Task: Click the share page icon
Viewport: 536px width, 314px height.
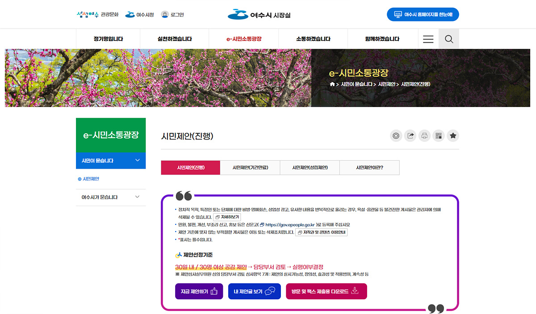Action: pos(410,136)
